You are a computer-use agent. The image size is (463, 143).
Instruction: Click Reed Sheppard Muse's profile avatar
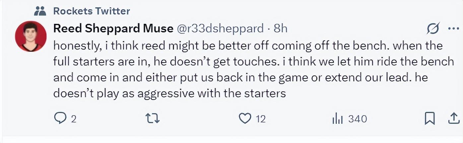(31, 36)
